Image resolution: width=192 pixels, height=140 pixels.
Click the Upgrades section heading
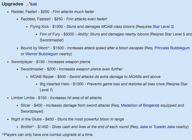click(x=12, y=4)
